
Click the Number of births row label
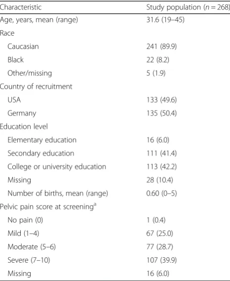tap(58, 193)
